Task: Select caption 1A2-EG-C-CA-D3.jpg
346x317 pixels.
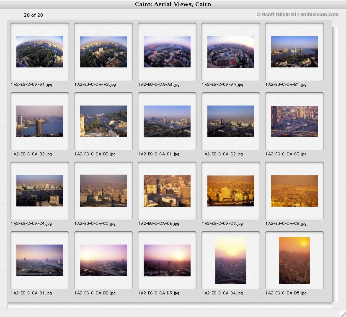Action: click(159, 293)
